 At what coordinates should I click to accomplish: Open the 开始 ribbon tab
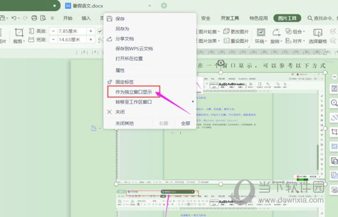click(68, 19)
